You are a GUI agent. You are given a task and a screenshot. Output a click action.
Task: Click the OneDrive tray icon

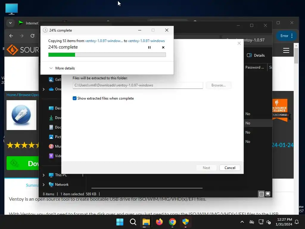(x=252, y=222)
